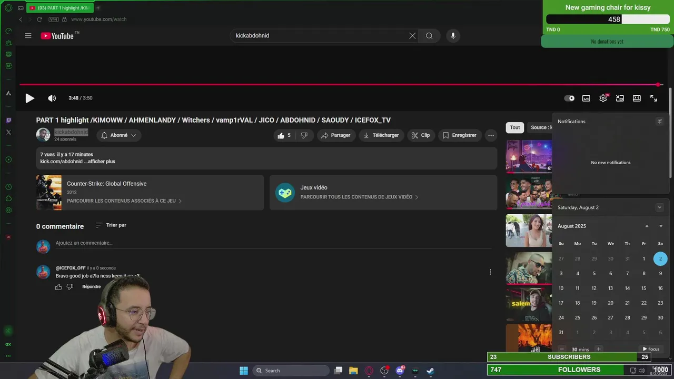The height and width of the screenshot is (379, 674).
Task: Go to previous month in calendar
Action: tap(647, 226)
